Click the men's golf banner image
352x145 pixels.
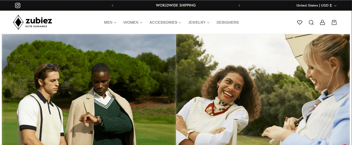point(89,89)
